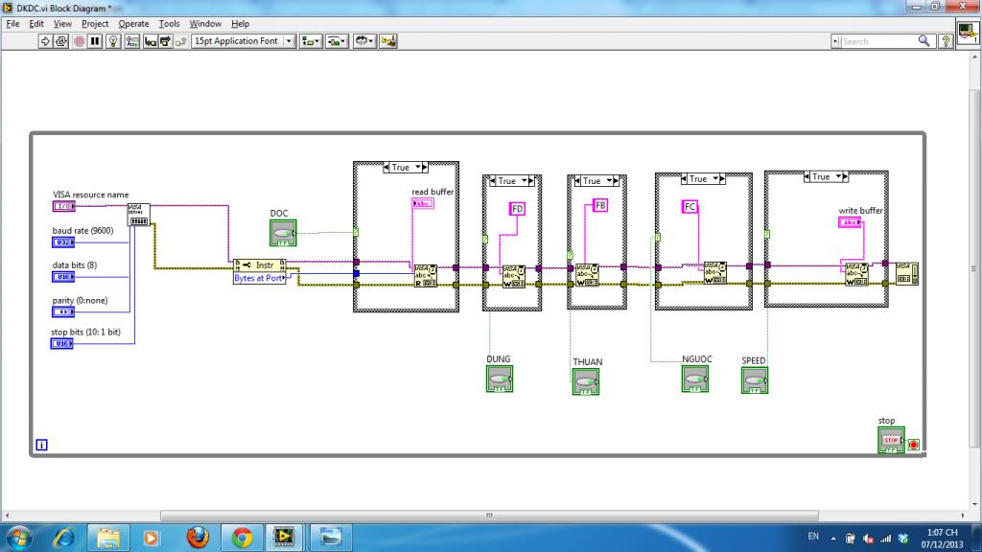Select the THUAN boolean terminal

point(586,381)
